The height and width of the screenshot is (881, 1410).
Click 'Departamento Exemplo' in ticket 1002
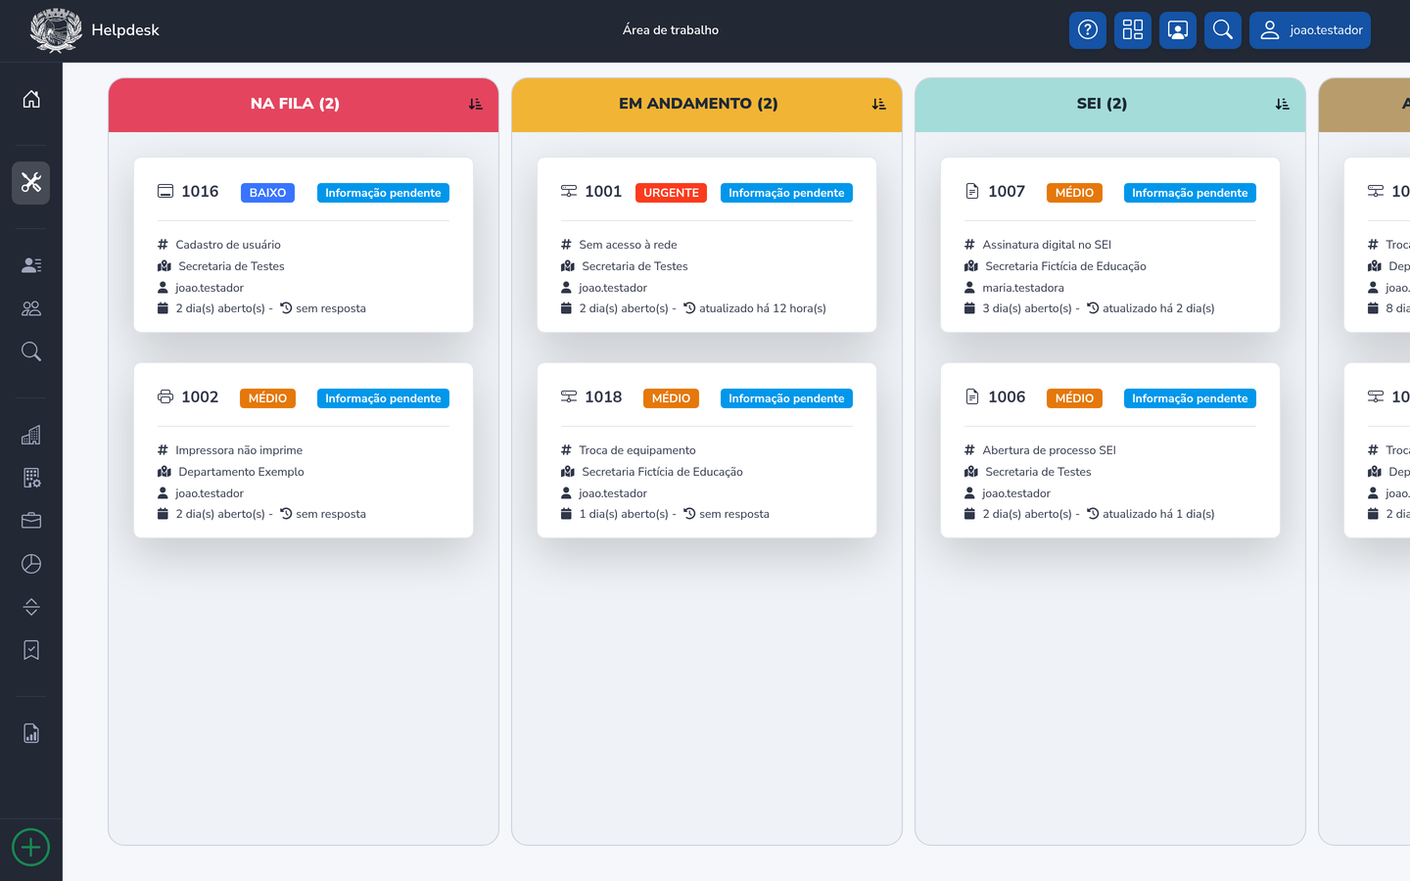tap(241, 472)
